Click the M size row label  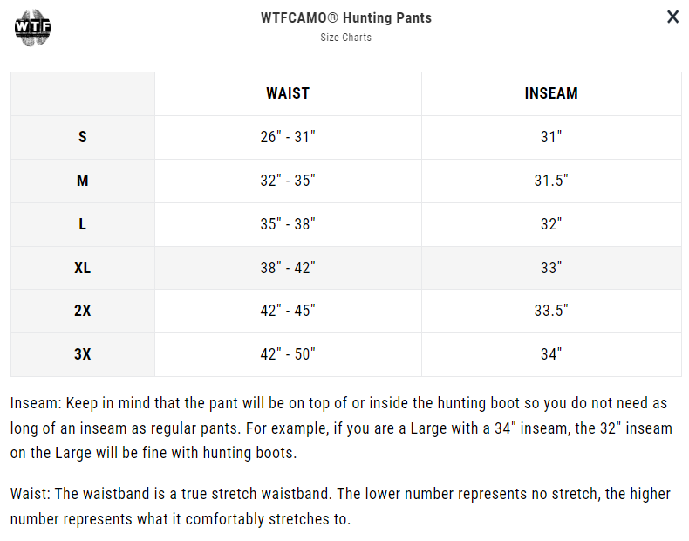coord(83,181)
